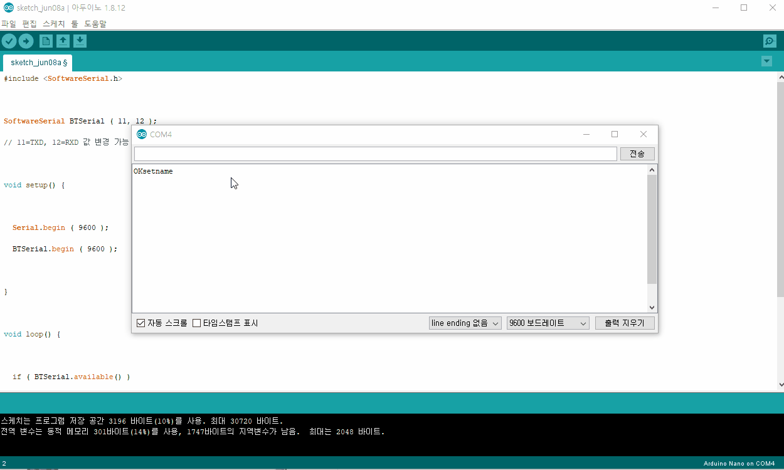
Task: Click the void loop() line
Action: point(32,335)
